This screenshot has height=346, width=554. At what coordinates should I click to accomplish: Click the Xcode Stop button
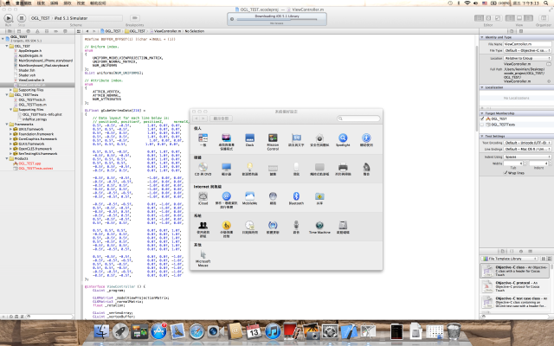(x=22, y=18)
